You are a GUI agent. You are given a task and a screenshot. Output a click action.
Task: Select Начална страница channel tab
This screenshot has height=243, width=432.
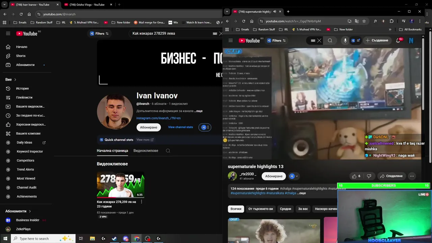[x=112, y=151]
